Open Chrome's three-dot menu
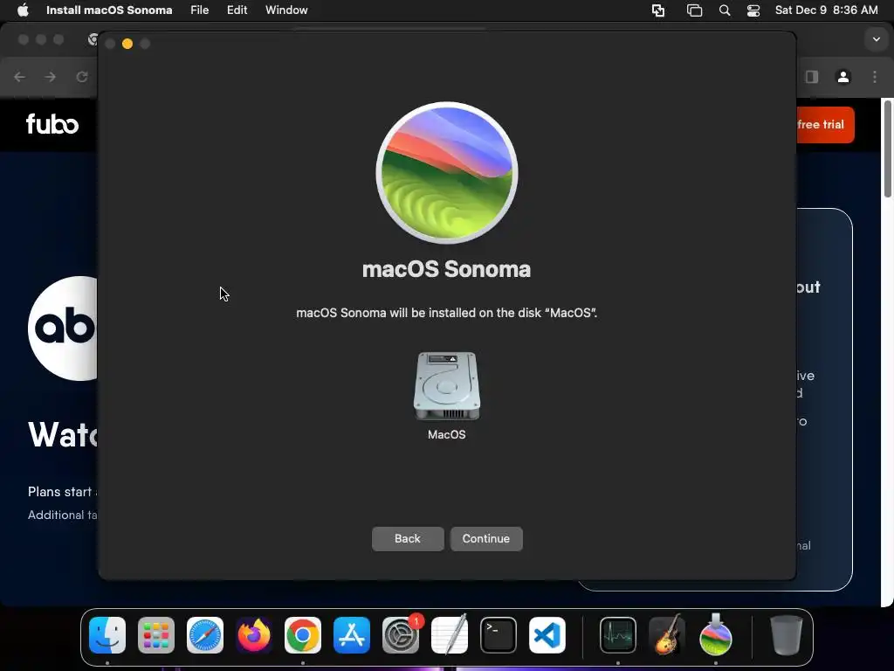The image size is (894, 671). [x=875, y=77]
